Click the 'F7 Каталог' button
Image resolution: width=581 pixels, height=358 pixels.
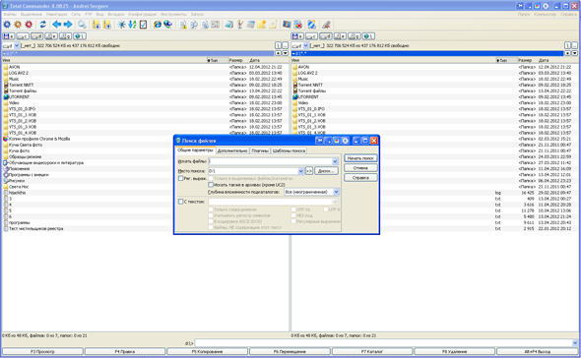[x=372, y=351]
